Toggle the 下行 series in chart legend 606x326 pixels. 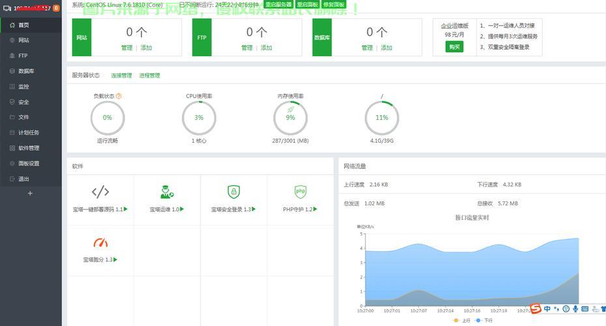483,321
